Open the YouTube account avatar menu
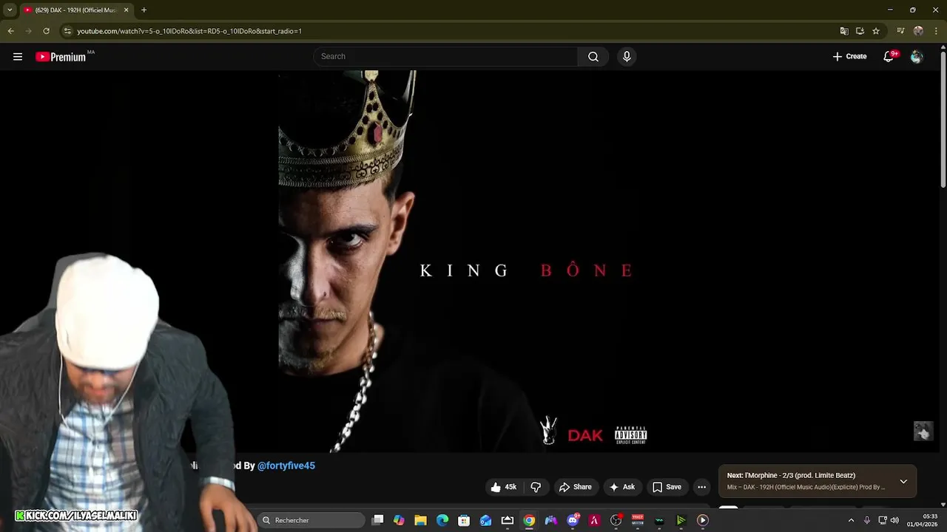This screenshot has width=947, height=532. [x=917, y=57]
